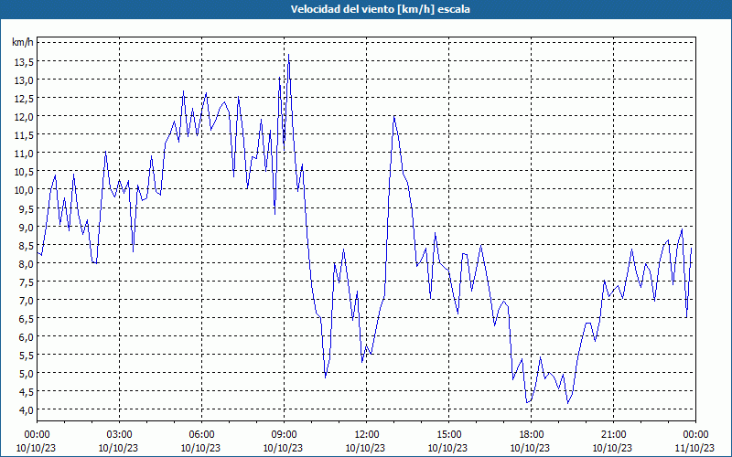Image resolution: width=732 pixels, height=457 pixels.
Task: Select the '10/10/23' date beneath 12:00
Action: (365, 448)
